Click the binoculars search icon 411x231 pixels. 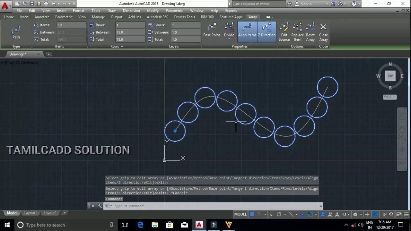289,4
